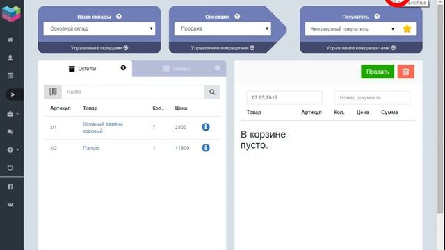The width and height of the screenshot is (445, 250).
Task: Click the price value 2500
Action: click(x=181, y=127)
